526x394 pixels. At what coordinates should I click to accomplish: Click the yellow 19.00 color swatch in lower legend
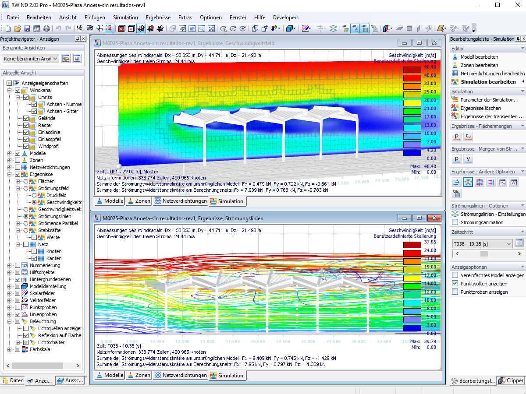pos(412,270)
